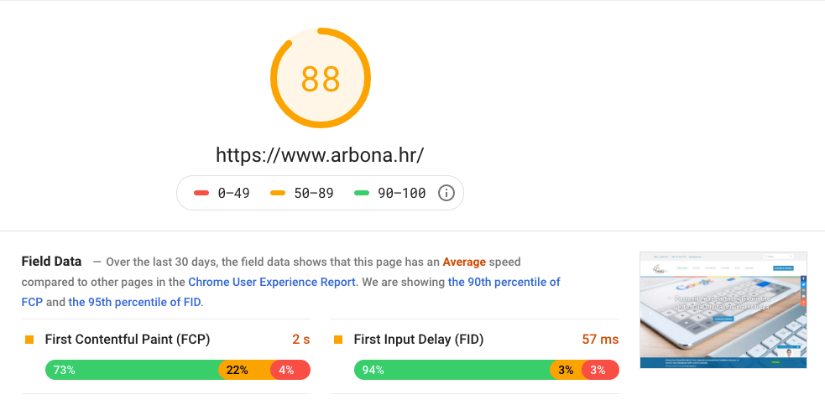This screenshot has width=825, height=405.
Task: Select the red 3% FID bar segment
Action: pyautogui.click(x=600, y=370)
